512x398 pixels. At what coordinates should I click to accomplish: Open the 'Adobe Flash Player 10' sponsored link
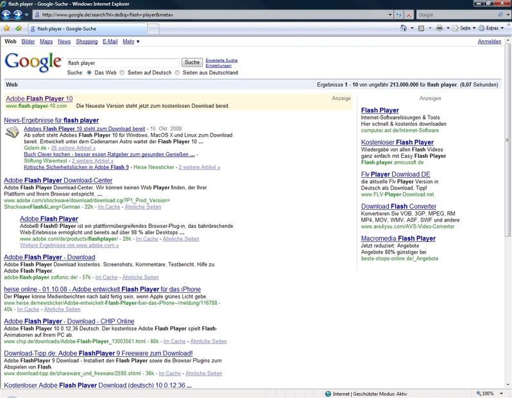(39, 99)
